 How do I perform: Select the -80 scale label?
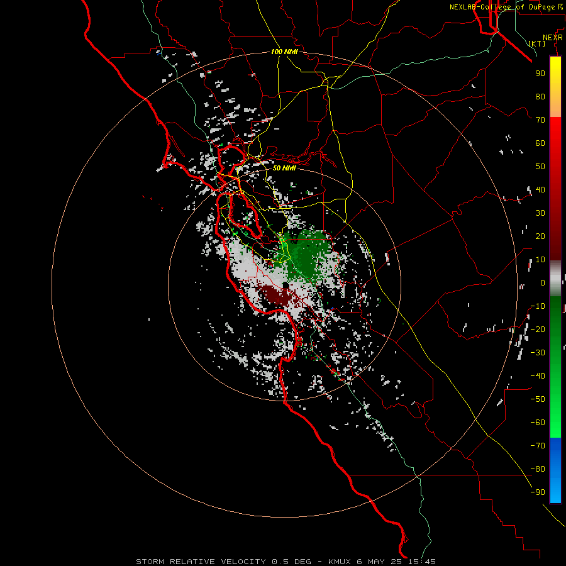[538, 469]
